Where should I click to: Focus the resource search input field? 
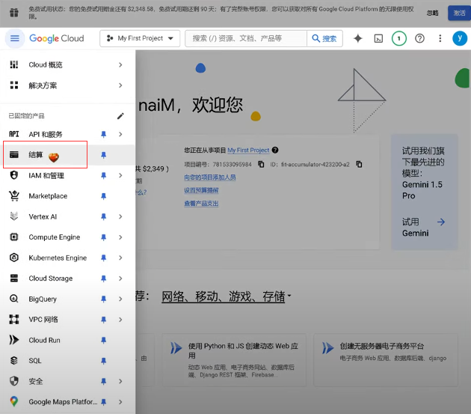tap(246, 38)
